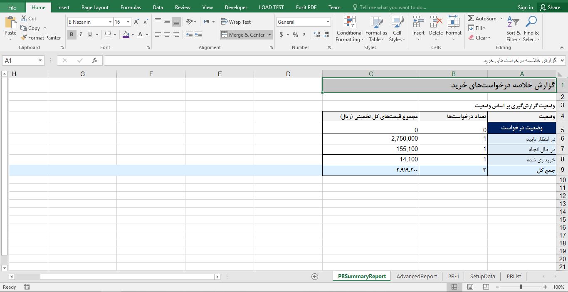Open the Name Box dropdown arrow
Screen dimensions: 568x292
pyautogui.click(x=40, y=61)
